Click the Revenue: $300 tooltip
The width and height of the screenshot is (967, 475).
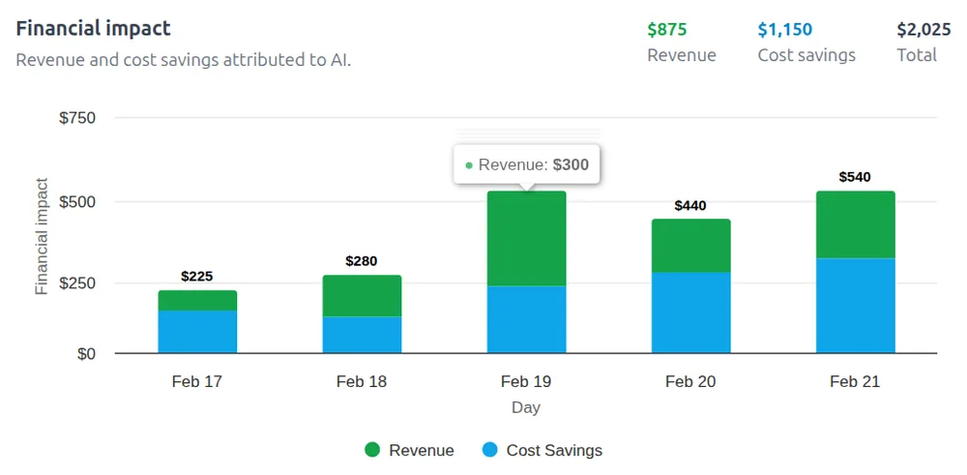point(527,164)
